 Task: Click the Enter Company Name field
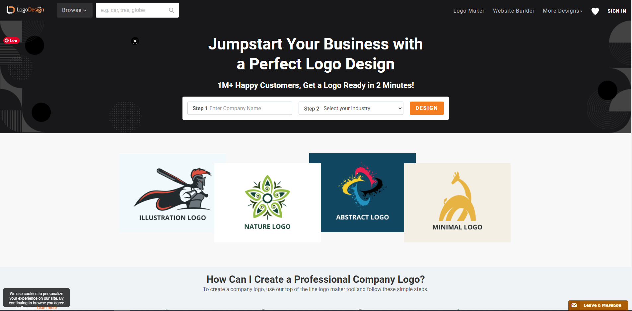click(x=240, y=108)
